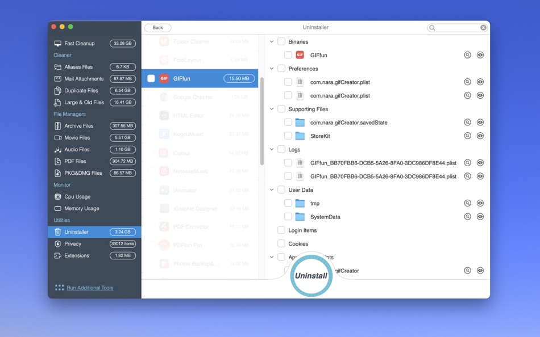
Task: Tick the Login Items checkbox
Action: (x=281, y=230)
